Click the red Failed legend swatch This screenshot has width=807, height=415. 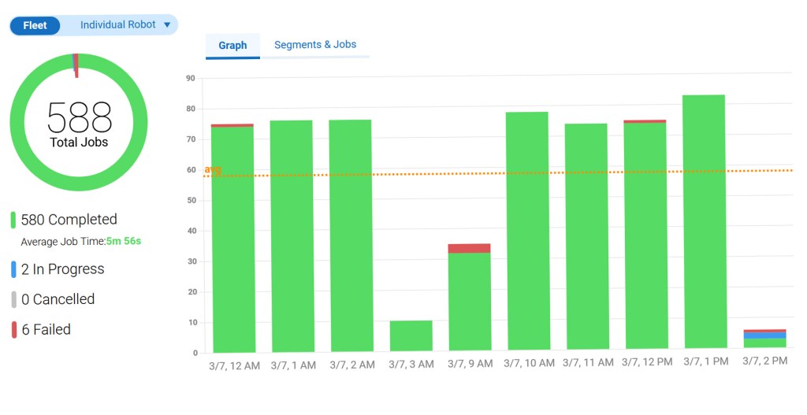pos(14,330)
